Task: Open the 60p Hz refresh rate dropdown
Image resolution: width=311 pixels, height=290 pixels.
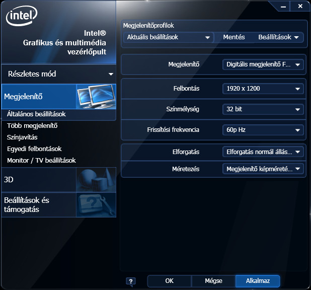Action: [263, 130]
